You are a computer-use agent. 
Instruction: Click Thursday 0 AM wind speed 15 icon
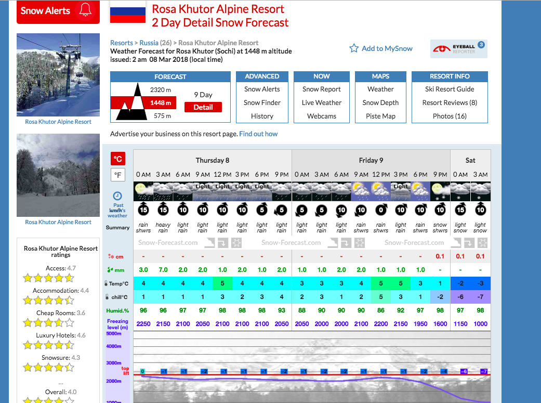[143, 209]
